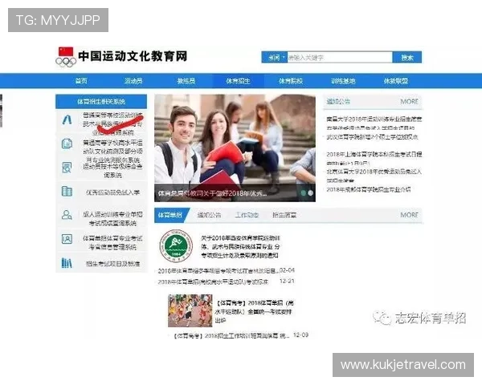This screenshot has height=385, width=482.
Task: Open the document icon for 高水平运动队文化统测 system
Action: coord(67,144)
